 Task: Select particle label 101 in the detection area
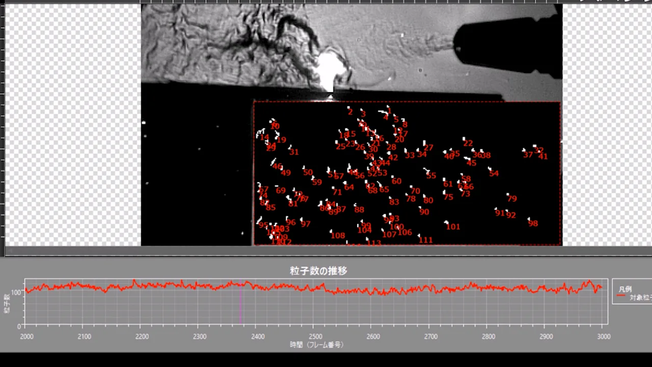click(453, 227)
